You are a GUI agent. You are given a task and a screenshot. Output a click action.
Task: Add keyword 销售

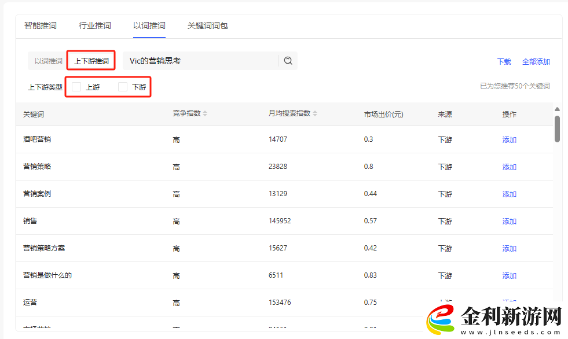pos(509,221)
